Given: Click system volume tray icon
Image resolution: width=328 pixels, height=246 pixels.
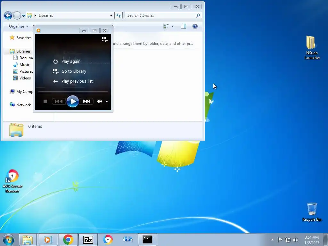Looking at the screenshot, I should [x=296, y=240].
